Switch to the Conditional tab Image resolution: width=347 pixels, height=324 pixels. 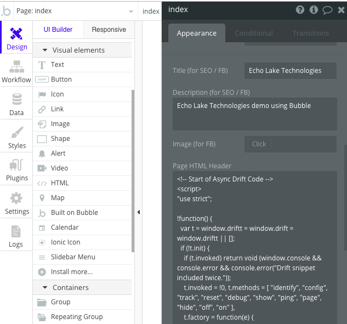point(253,33)
